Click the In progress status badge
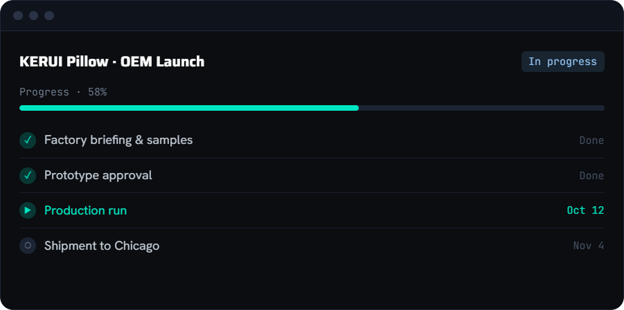The height and width of the screenshot is (310, 624). pyautogui.click(x=563, y=62)
